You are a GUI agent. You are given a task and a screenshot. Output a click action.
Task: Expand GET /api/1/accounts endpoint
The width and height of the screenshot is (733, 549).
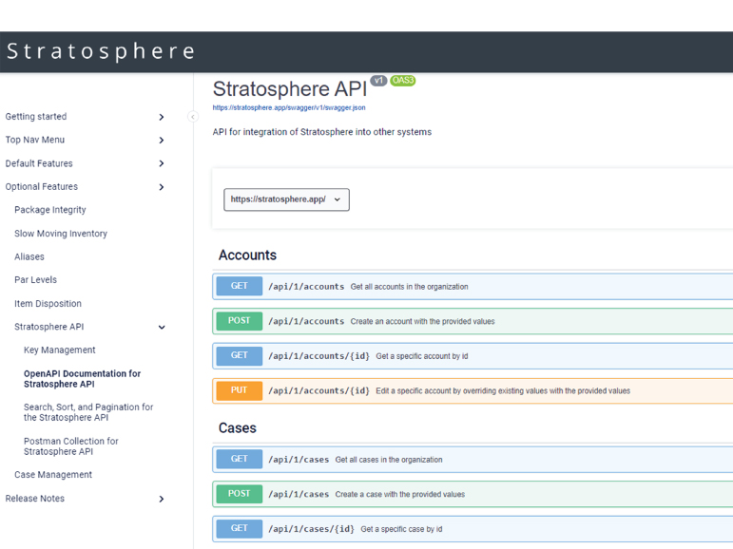click(306, 287)
